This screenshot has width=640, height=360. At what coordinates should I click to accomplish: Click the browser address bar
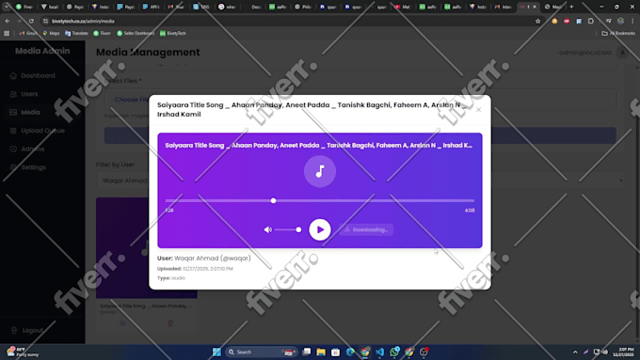286,21
